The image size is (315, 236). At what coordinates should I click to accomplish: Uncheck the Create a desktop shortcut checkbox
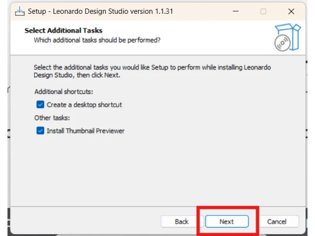click(x=40, y=105)
